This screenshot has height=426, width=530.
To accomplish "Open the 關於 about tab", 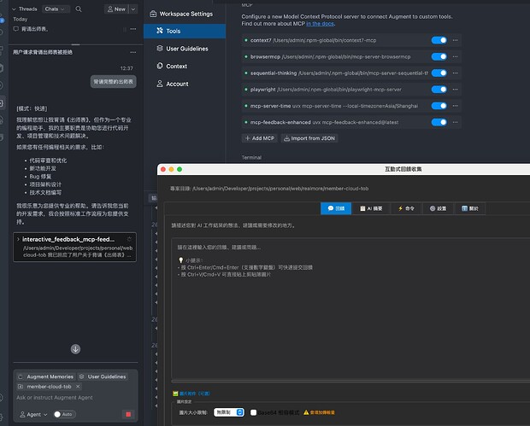I will [x=470, y=208].
